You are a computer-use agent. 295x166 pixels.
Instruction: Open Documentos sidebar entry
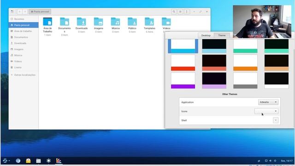(x=24, y=37)
